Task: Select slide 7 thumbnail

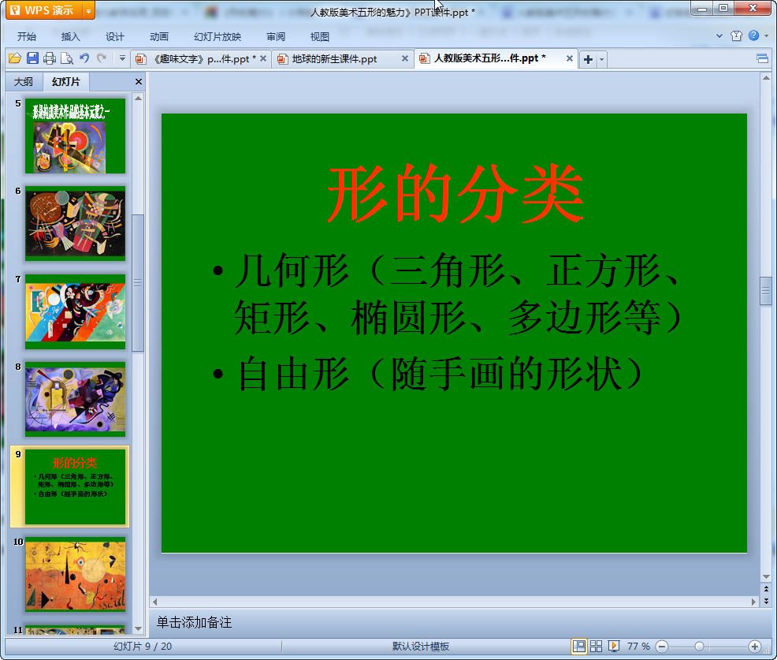Action: pos(76,312)
